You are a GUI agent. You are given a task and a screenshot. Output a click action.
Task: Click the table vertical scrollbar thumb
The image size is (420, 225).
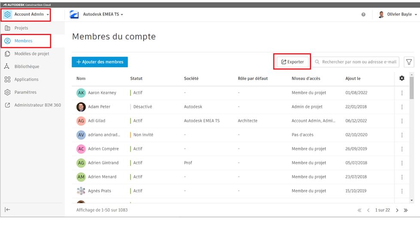pos(412,88)
